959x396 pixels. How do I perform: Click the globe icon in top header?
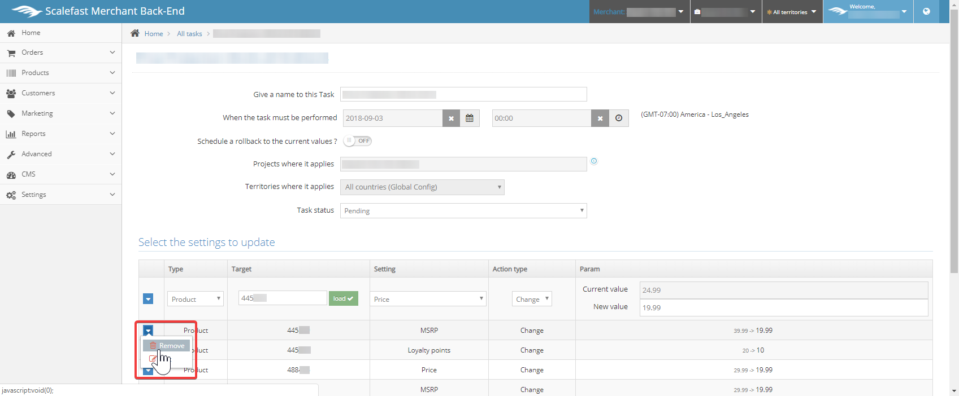[926, 11]
